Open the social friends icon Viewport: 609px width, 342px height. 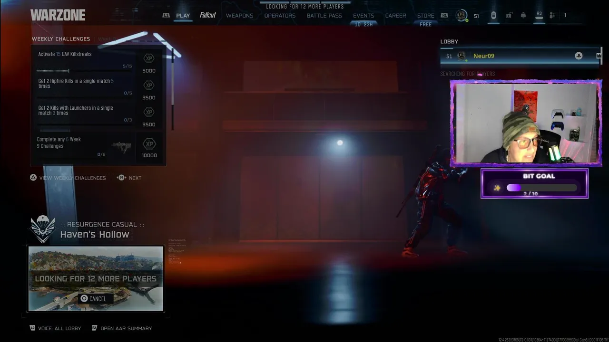[552, 16]
